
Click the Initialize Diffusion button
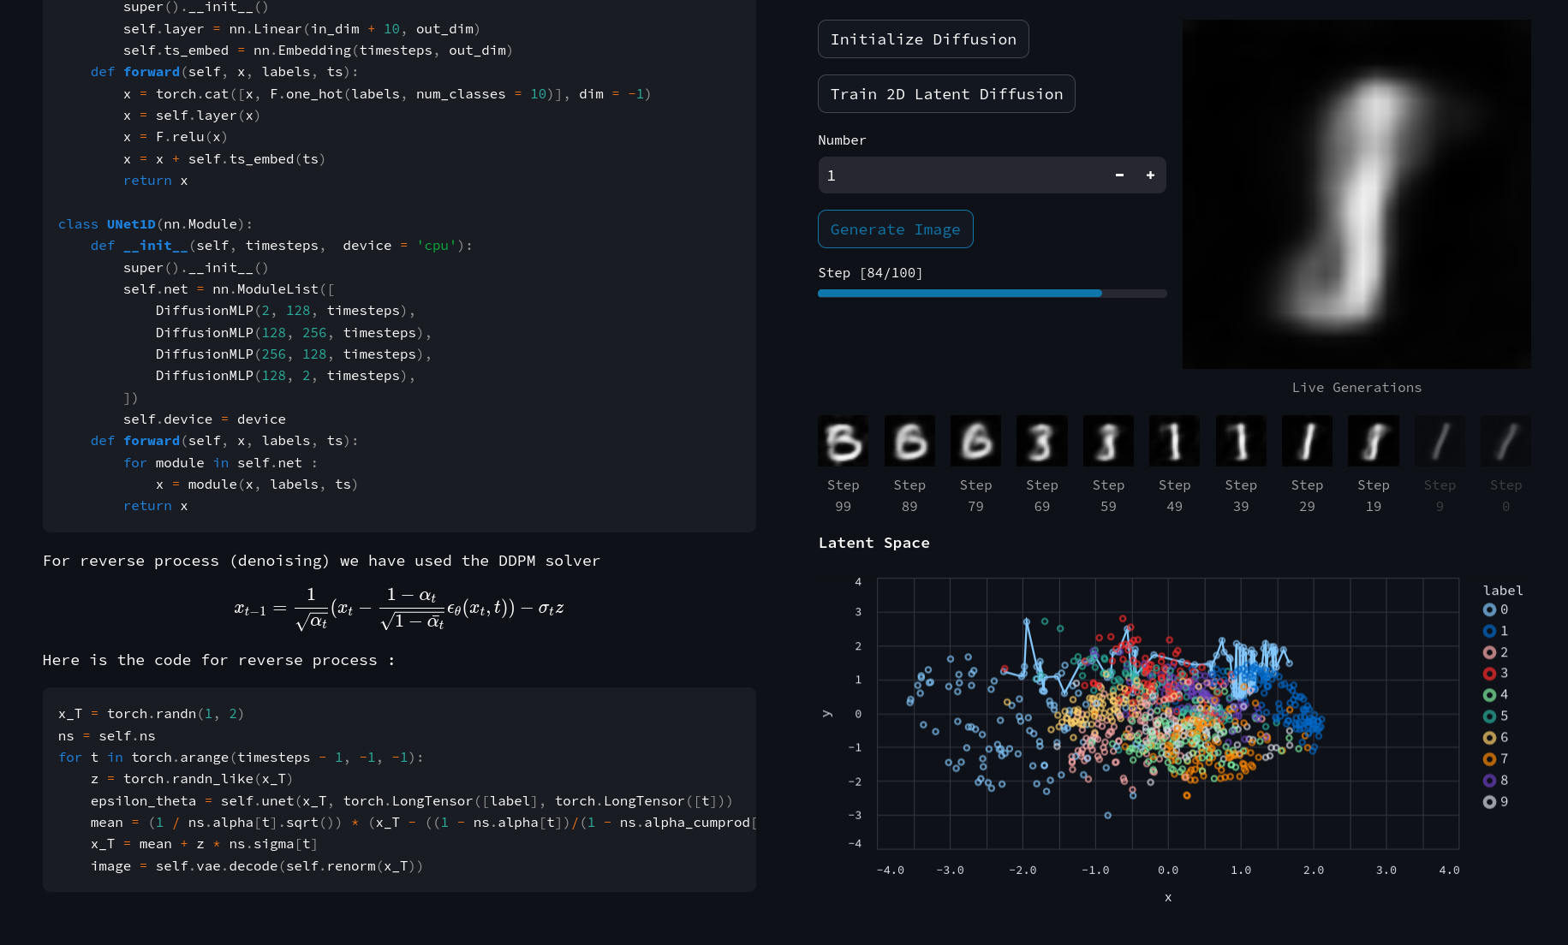922,39
